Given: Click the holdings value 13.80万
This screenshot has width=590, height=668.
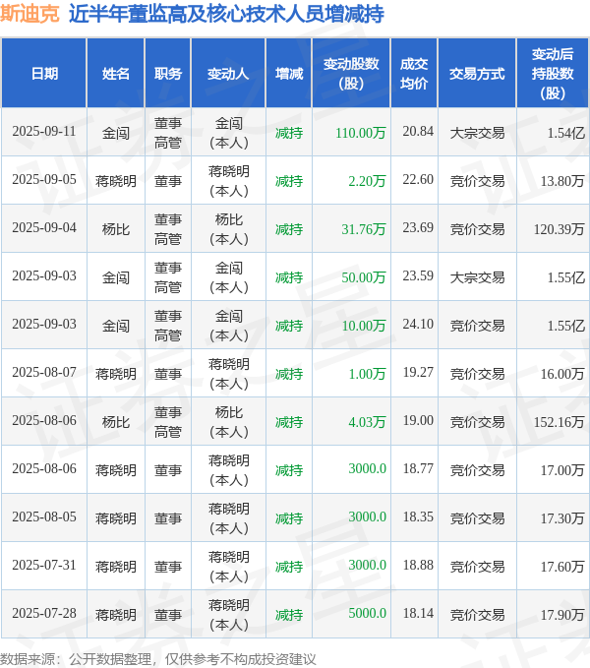Looking at the screenshot, I should point(562,181).
